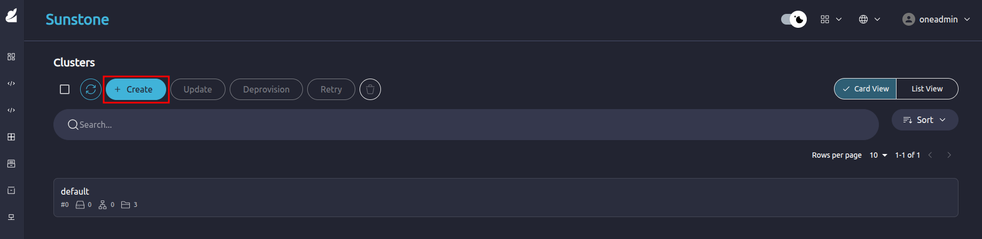Click the OpenNebula logo icon
Screen dimensions: 982x239
11,16
